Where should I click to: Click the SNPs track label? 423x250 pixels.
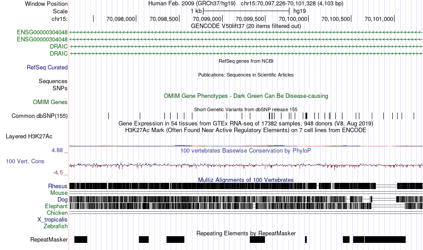click(60, 88)
